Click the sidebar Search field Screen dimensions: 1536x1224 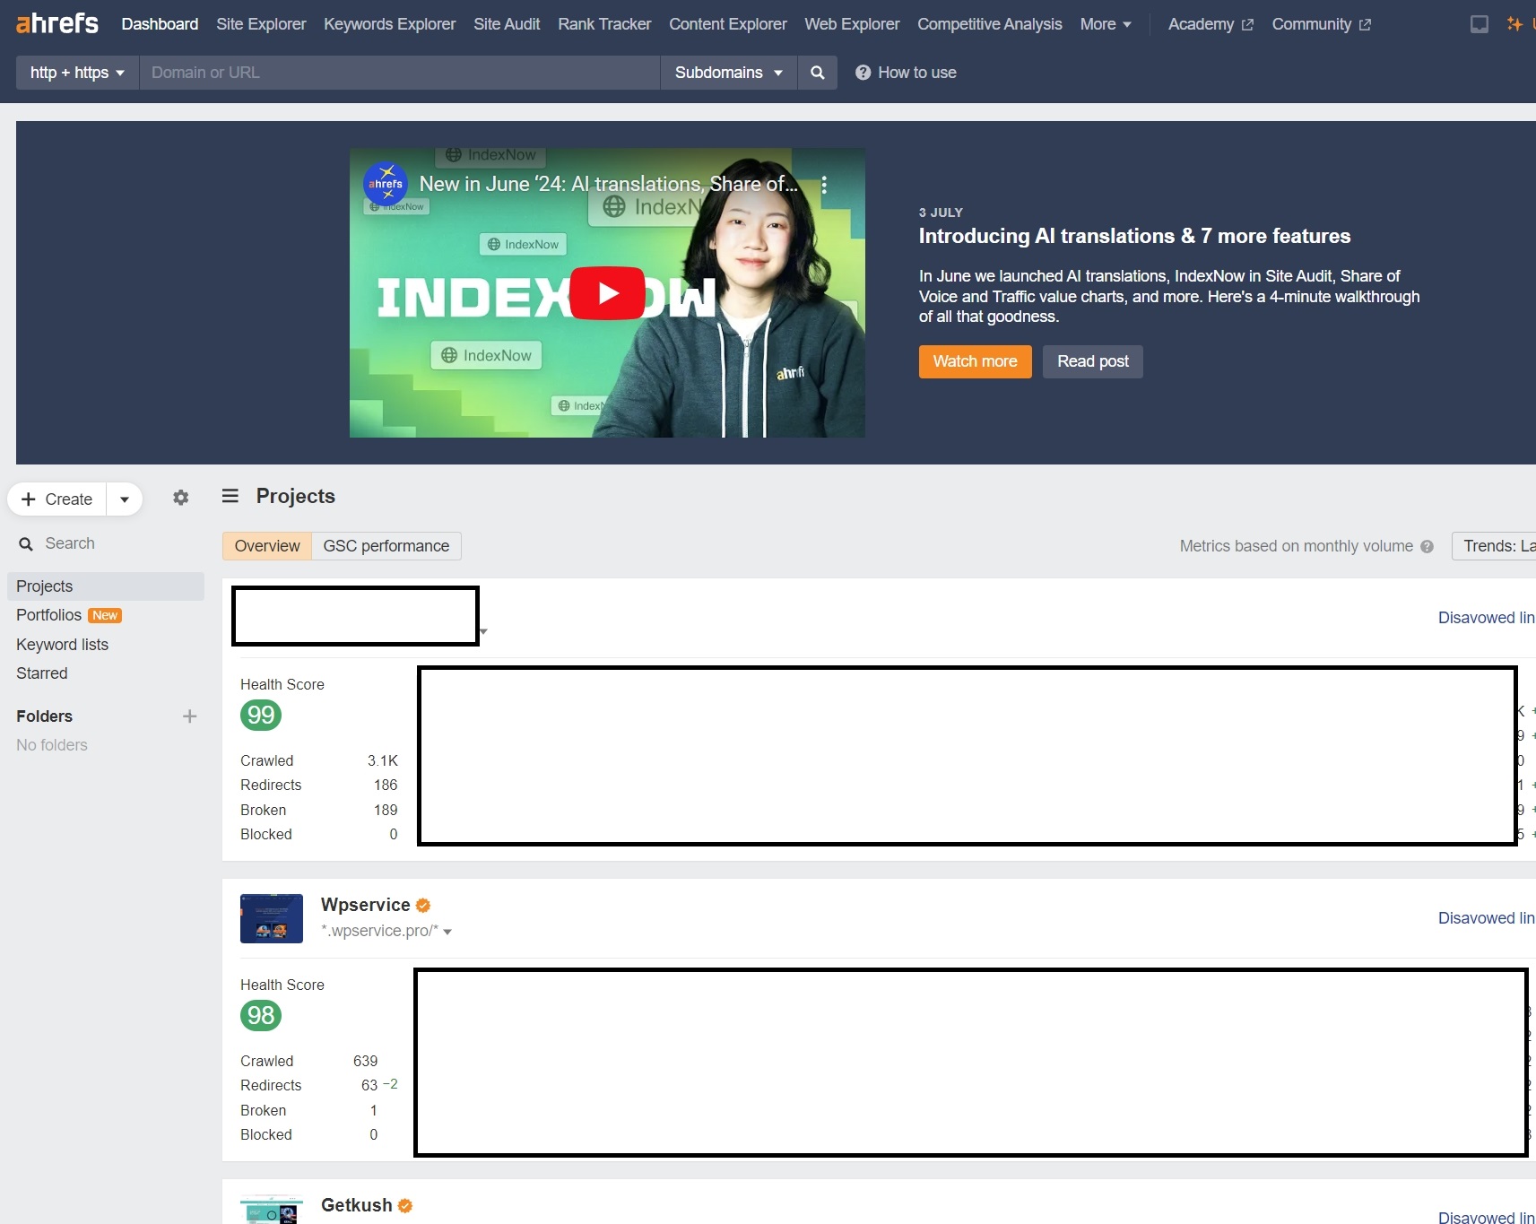pos(106,543)
